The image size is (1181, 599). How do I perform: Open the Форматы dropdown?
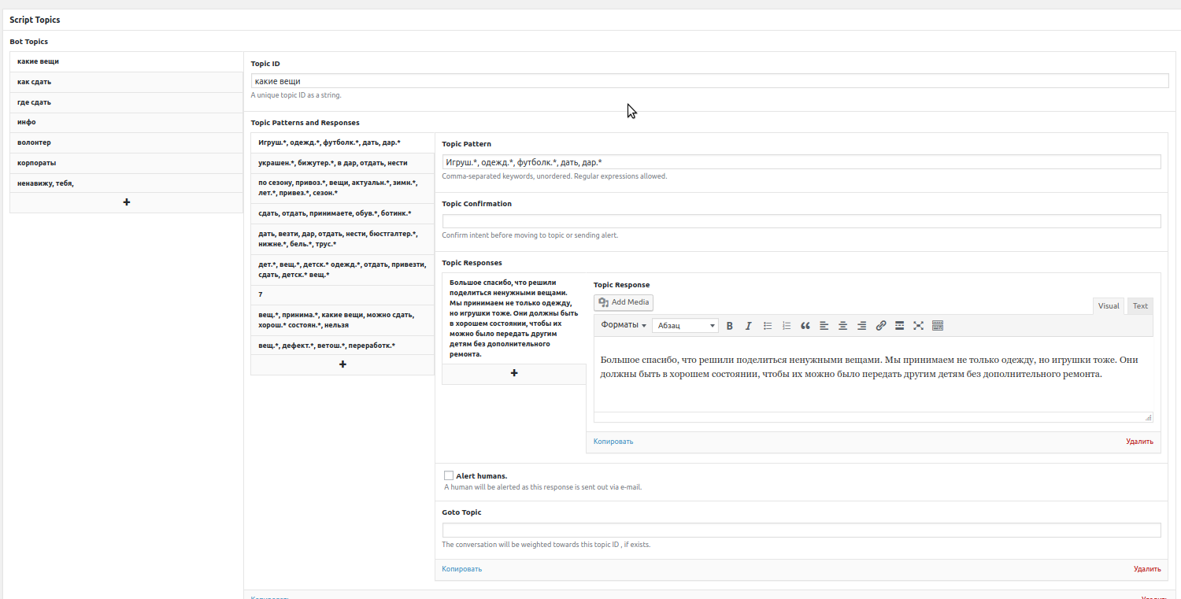tap(624, 325)
